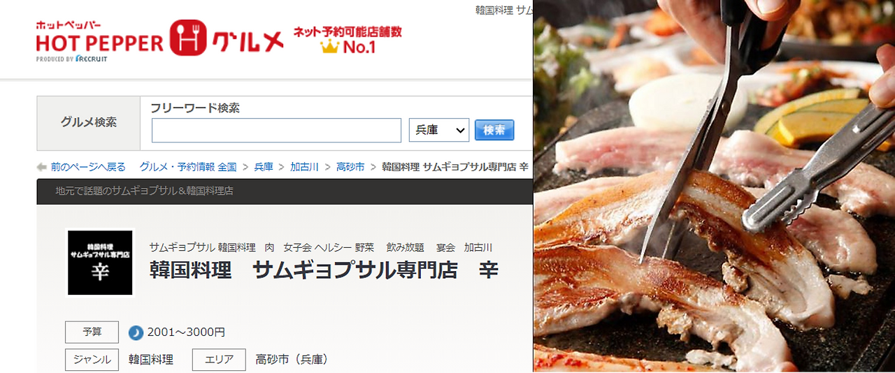Screen dimensions: 895x373
Task: Click the back arrow icon beside 前のページへ戻る
Action: pyautogui.click(x=42, y=167)
